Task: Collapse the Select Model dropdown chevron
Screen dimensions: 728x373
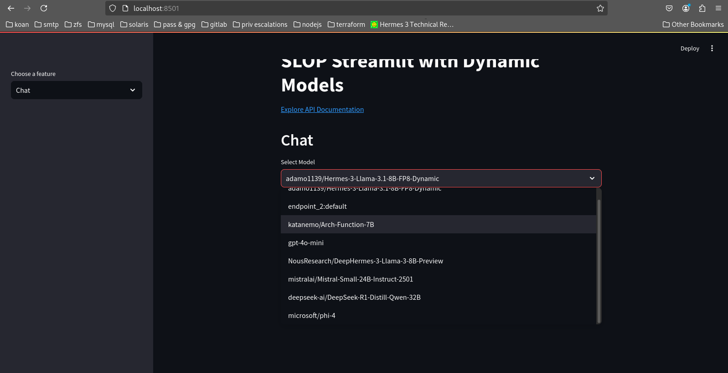Action: (x=592, y=178)
